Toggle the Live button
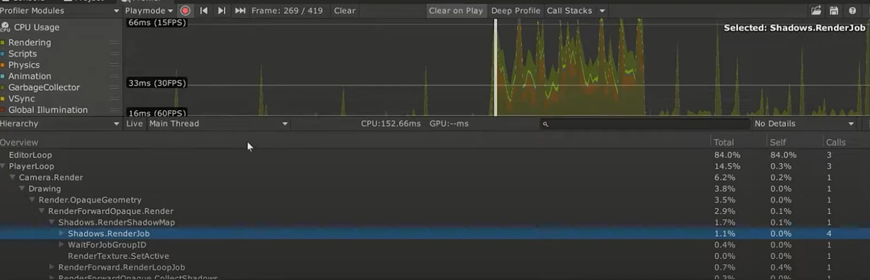Viewport: 870px width, 280px height. (x=135, y=123)
